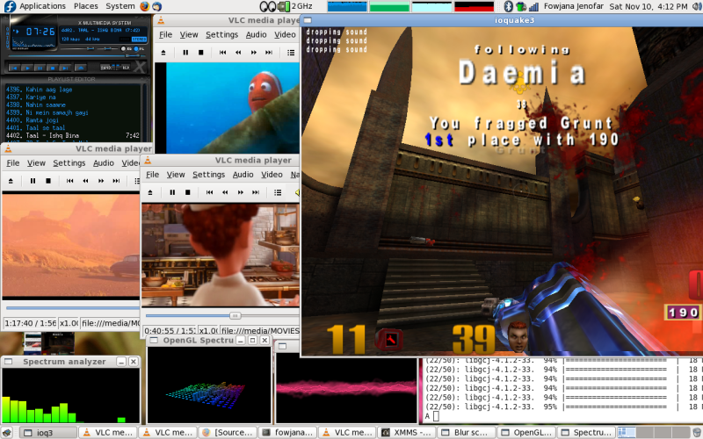This screenshot has height=439, width=703.
Task: Click XMMS next track button
Action: (65, 68)
